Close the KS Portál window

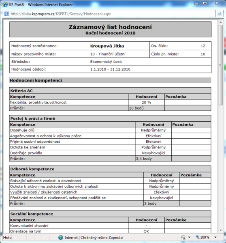(217, 4)
